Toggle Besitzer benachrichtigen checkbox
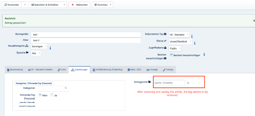 click(171, 55)
